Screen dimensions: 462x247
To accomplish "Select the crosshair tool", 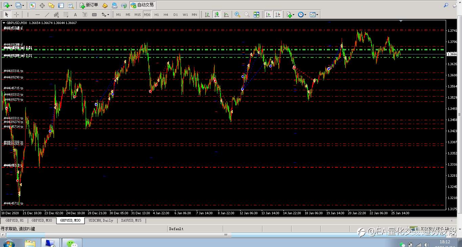I will point(16,15).
